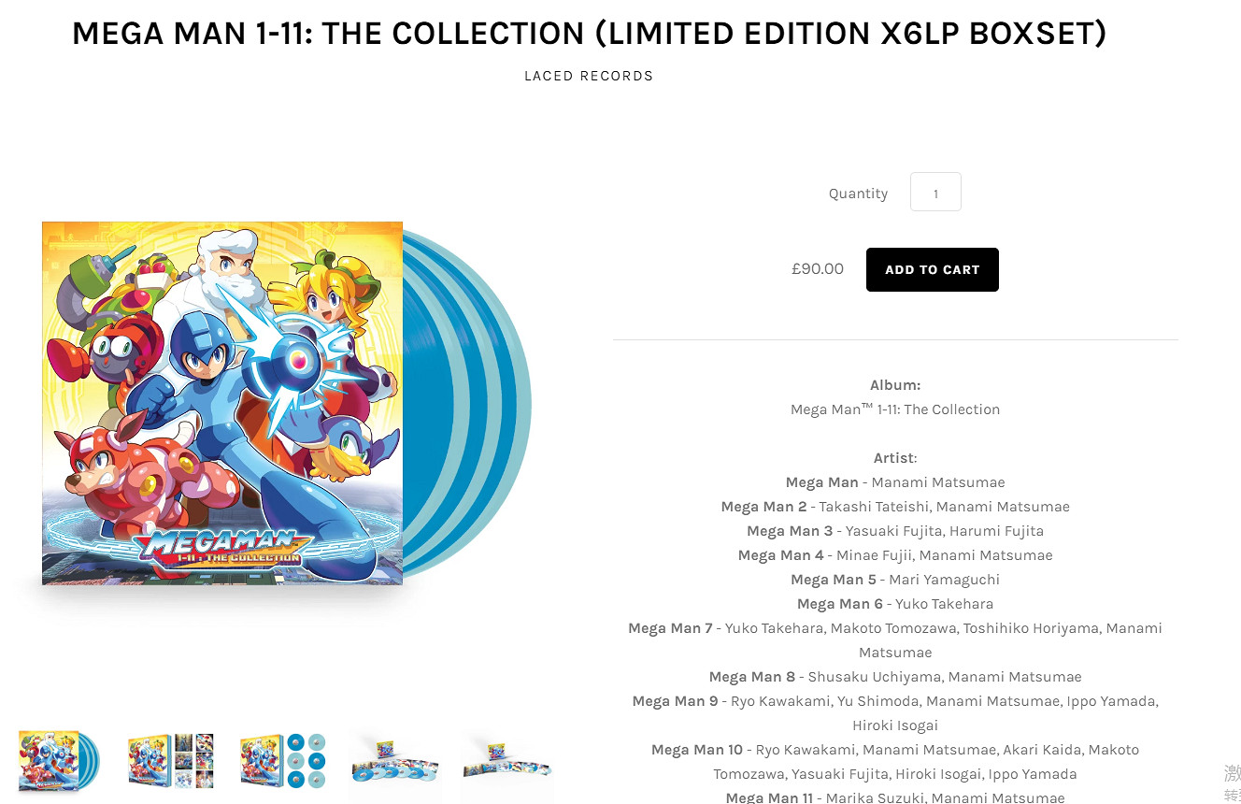Click the Mega Man 5 - Mari Yamaguchi line
Image resolution: width=1241 pixels, height=804 pixels.
(895, 580)
